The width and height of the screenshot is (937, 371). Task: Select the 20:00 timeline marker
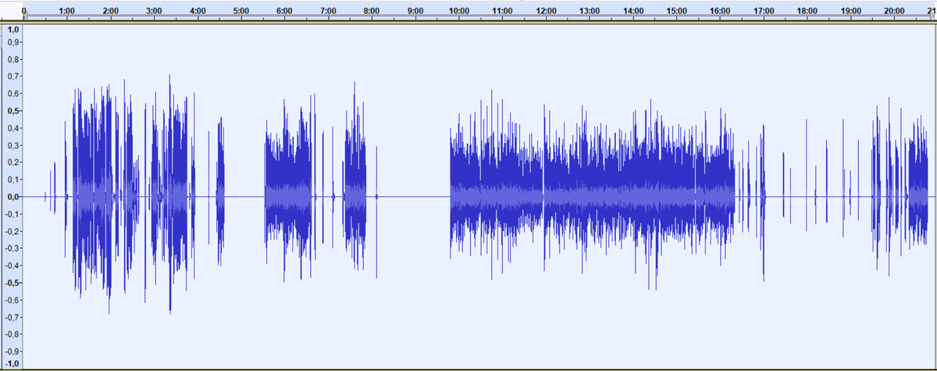[894, 12]
